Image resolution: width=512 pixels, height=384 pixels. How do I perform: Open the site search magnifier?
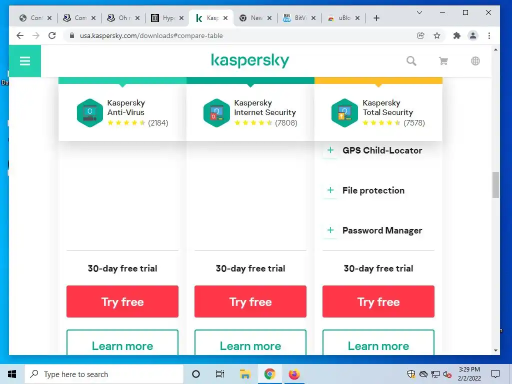(x=411, y=61)
